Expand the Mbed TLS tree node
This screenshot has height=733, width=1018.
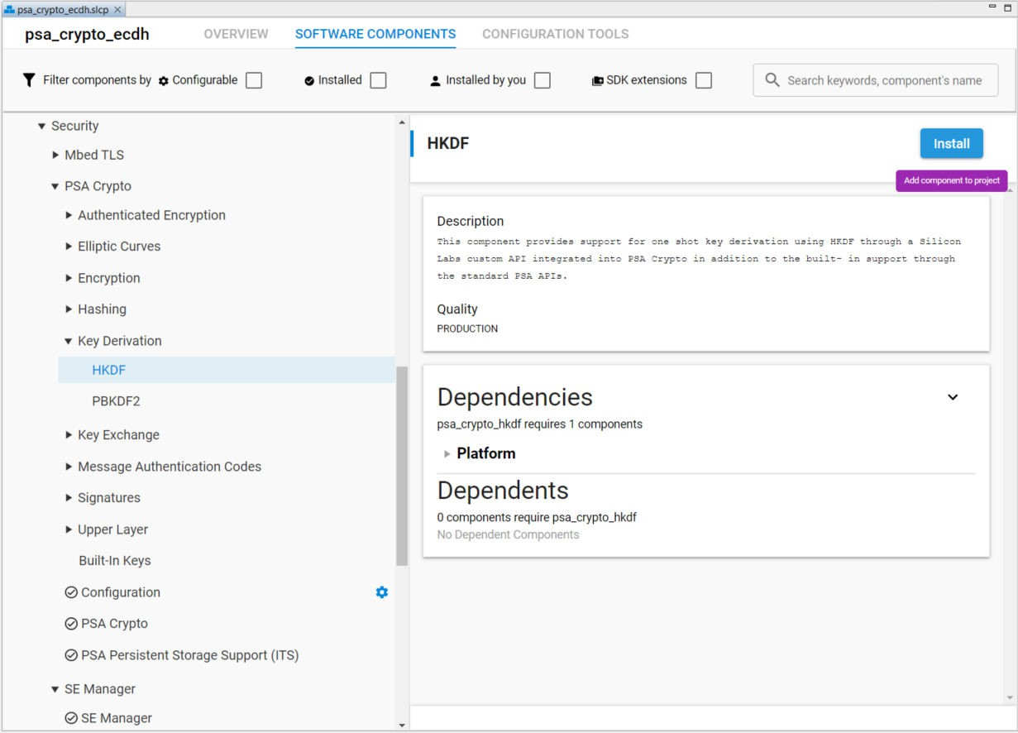point(55,155)
